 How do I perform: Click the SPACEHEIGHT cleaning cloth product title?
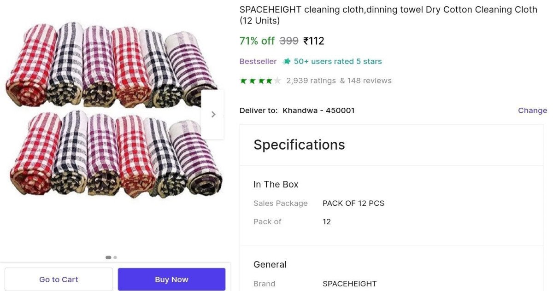point(388,15)
